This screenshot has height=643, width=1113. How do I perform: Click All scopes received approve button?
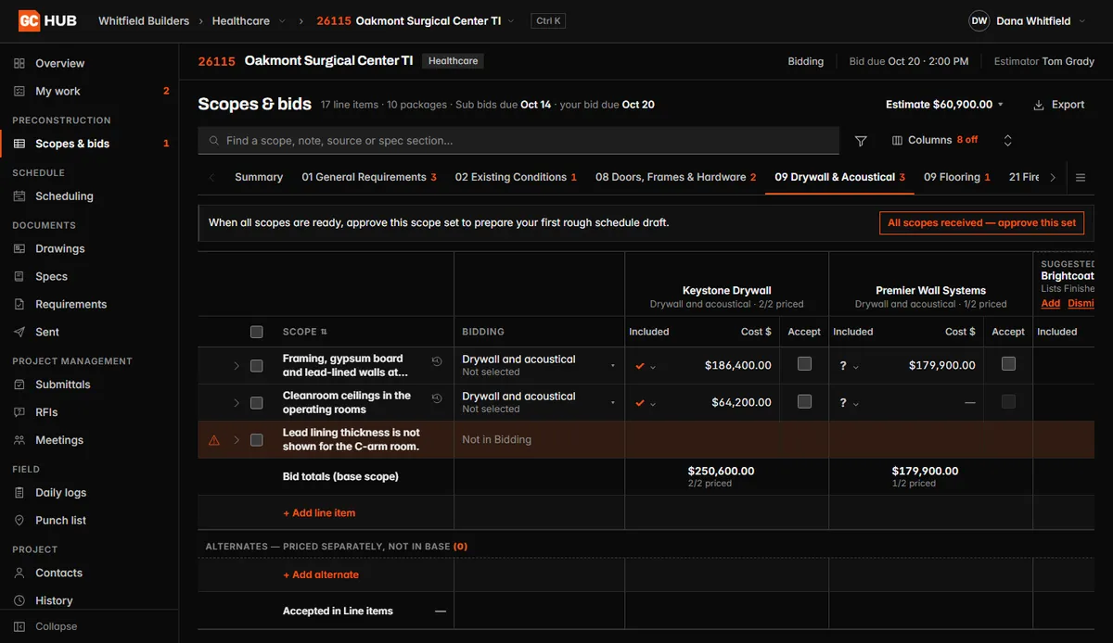point(981,222)
